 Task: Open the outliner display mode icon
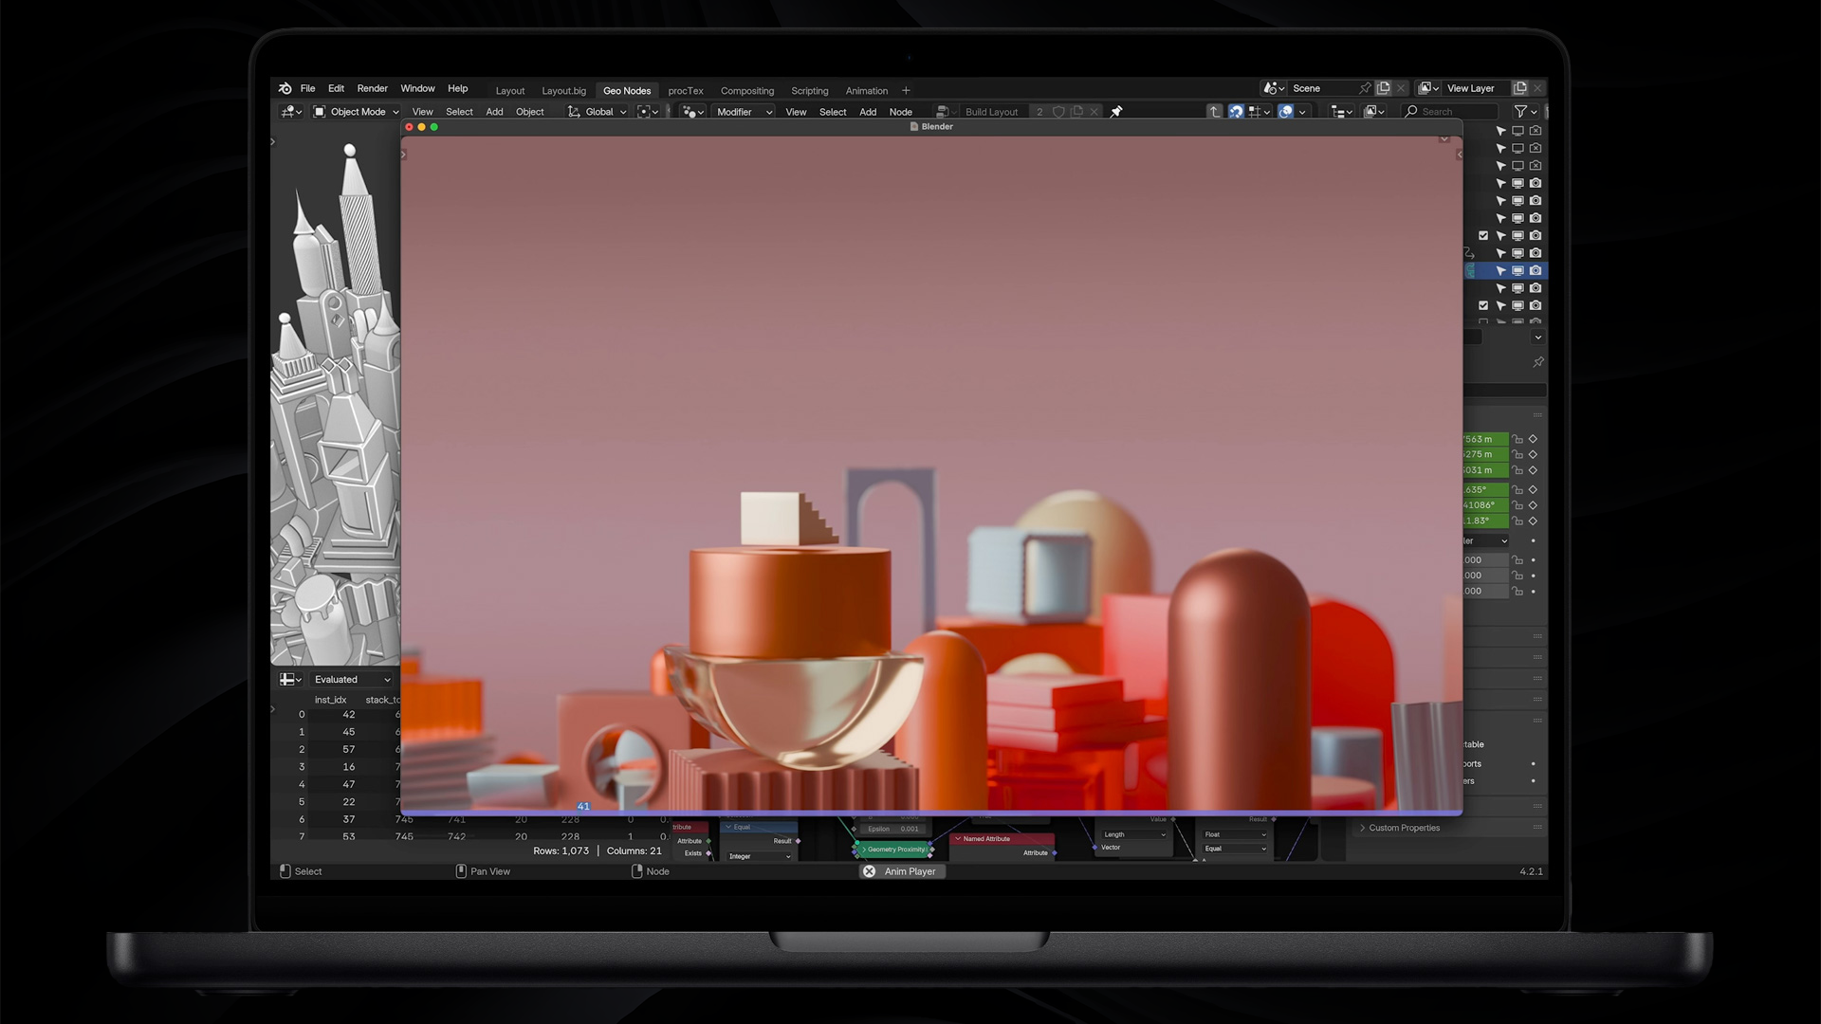(1373, 112)
